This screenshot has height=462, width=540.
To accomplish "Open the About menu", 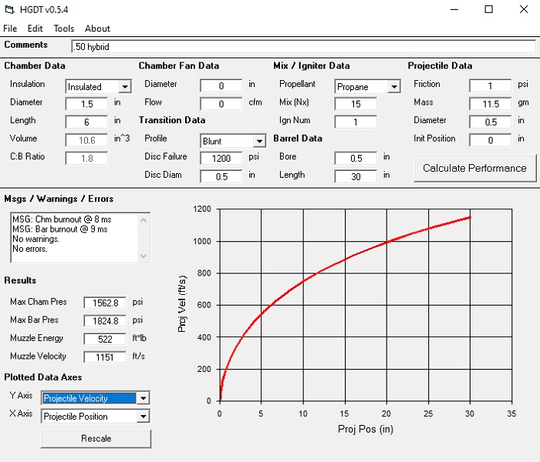I will [98, 28].
